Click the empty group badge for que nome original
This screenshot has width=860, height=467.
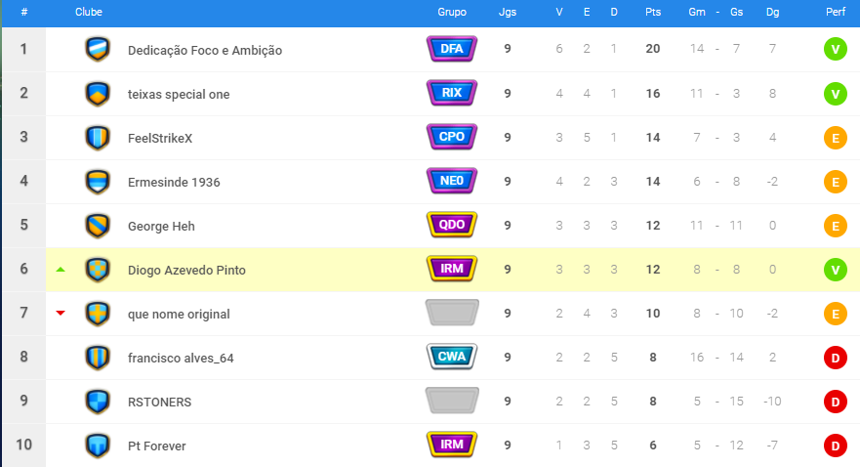(x=452, y=313)
